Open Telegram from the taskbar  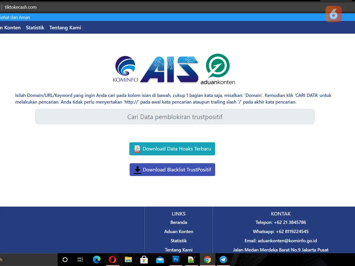[x=223, y=260]
